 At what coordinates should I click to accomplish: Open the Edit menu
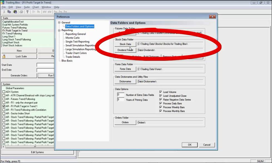pos(11,7)
